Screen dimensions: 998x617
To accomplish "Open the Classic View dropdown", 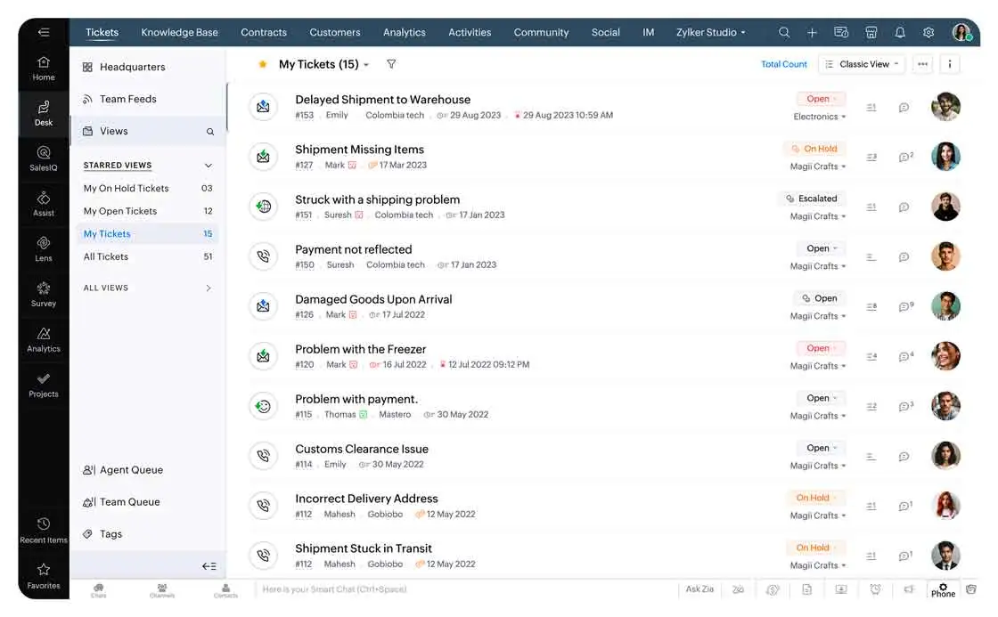I will point(861,63).
